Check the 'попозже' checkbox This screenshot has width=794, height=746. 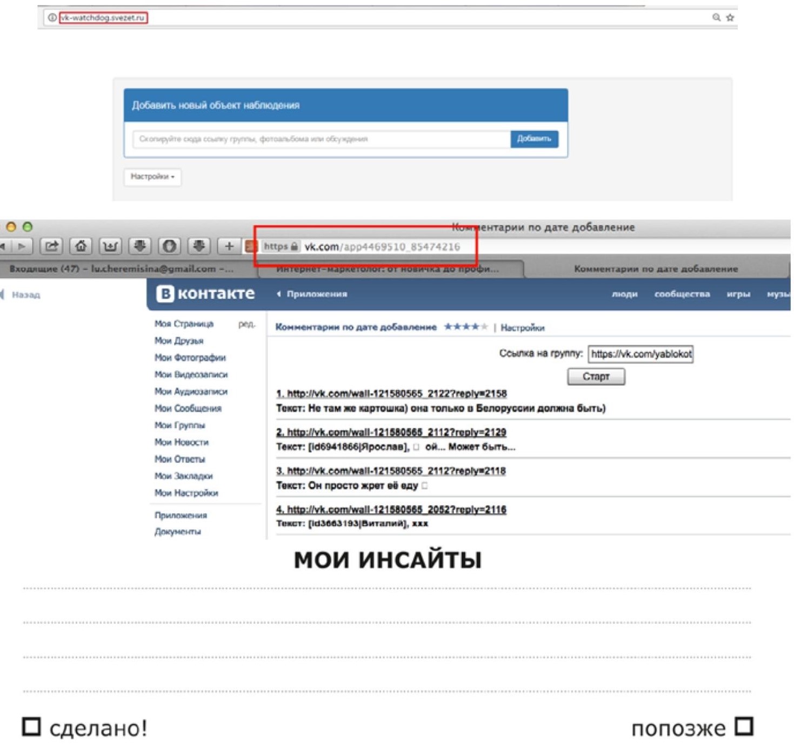point(744,726)
